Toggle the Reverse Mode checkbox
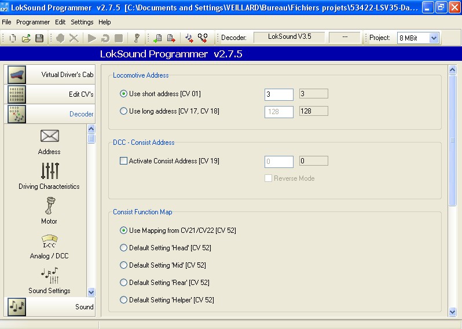The width and height of the screenshot is (462, 329). pyautogui.click(x=268, y=178)
